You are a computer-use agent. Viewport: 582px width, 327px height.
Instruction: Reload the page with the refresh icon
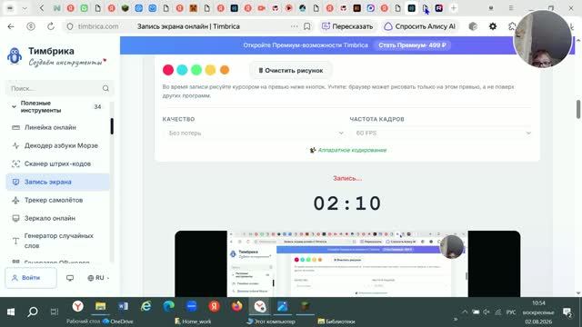click(x=51, y=26)
